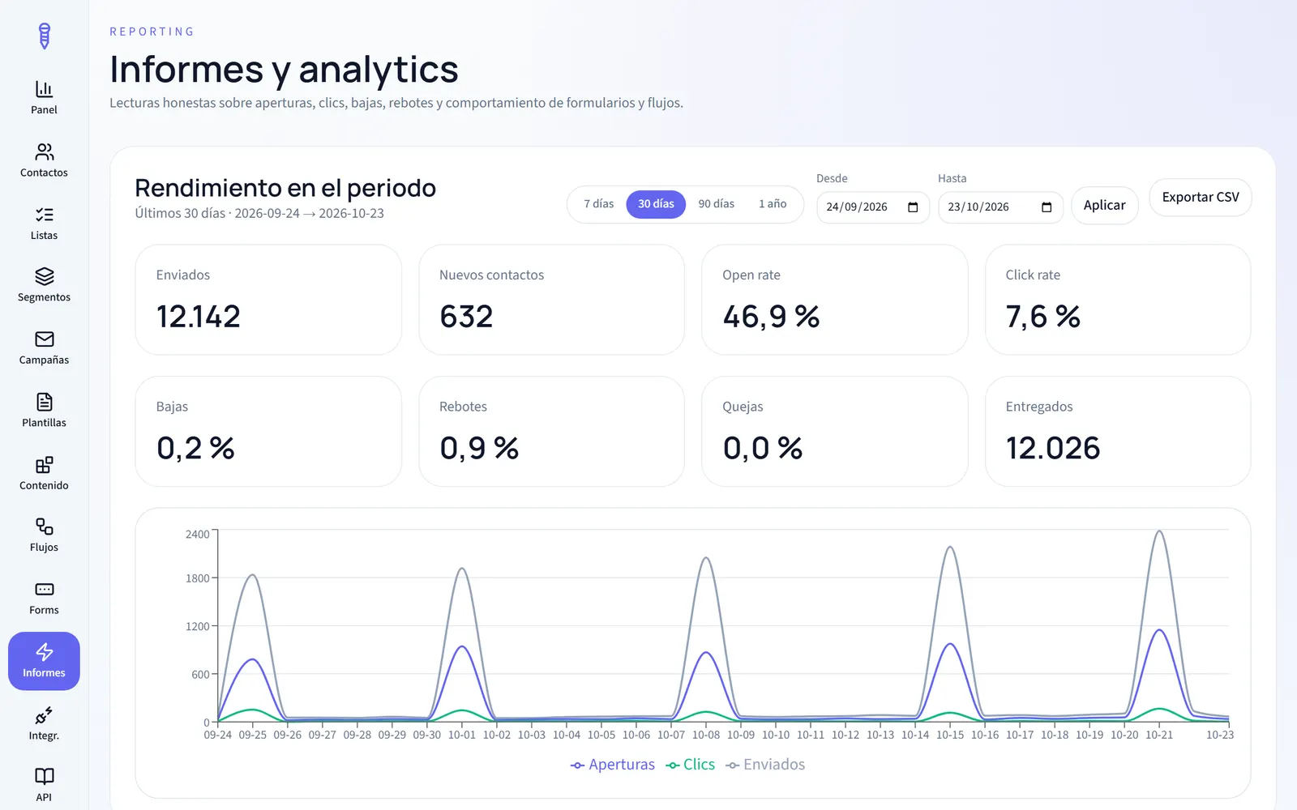
Task: Click Exportar CSV
Action: 1201,198
